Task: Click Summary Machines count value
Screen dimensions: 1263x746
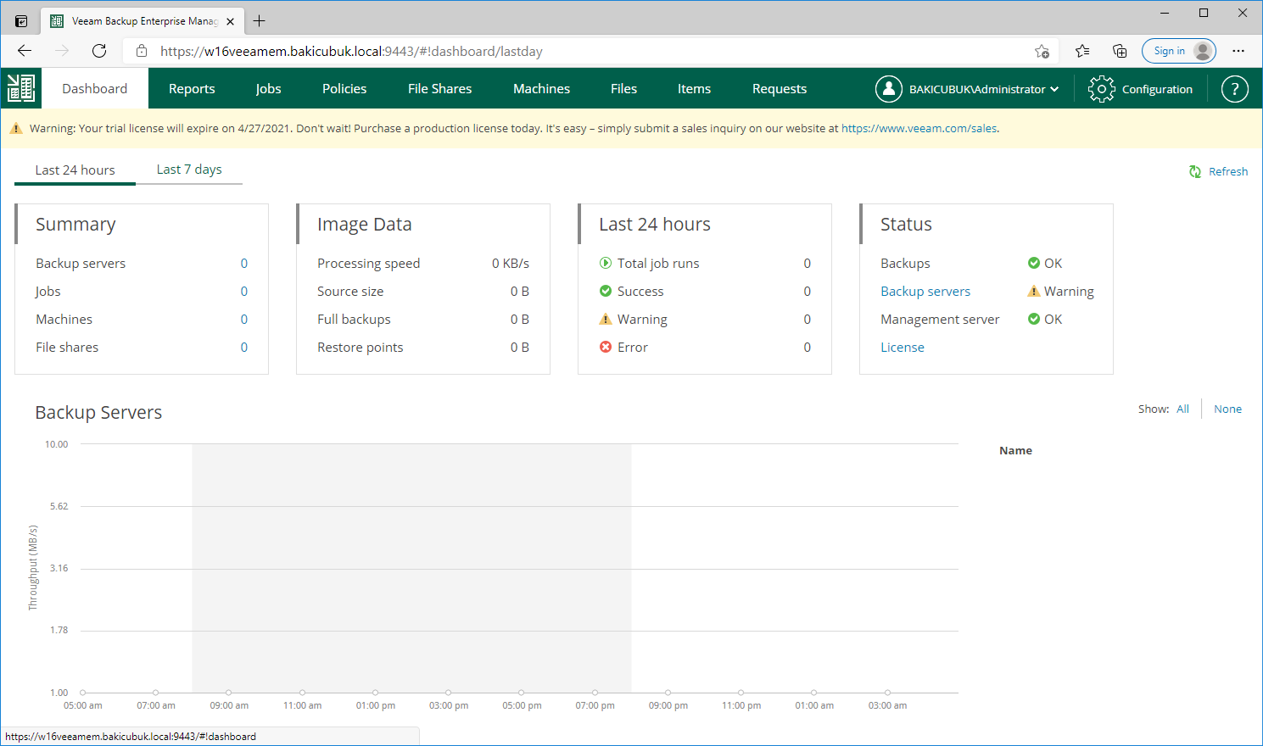Action: point(244,319)
